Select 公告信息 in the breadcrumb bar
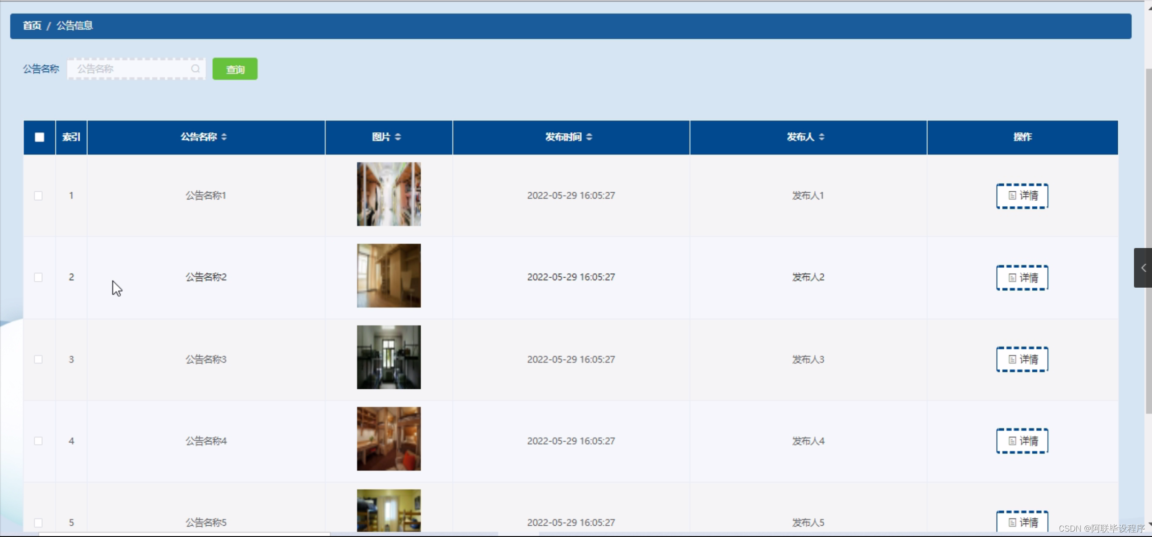 pos(74,26)
